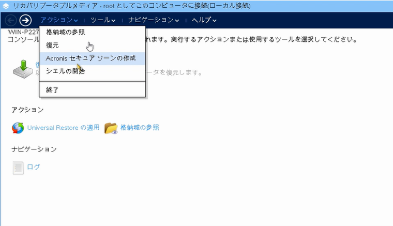Click the forward navigation arrow icon
Image resolution: width=393 pixels, height=226 pixels.
click(x=25, y=20)
